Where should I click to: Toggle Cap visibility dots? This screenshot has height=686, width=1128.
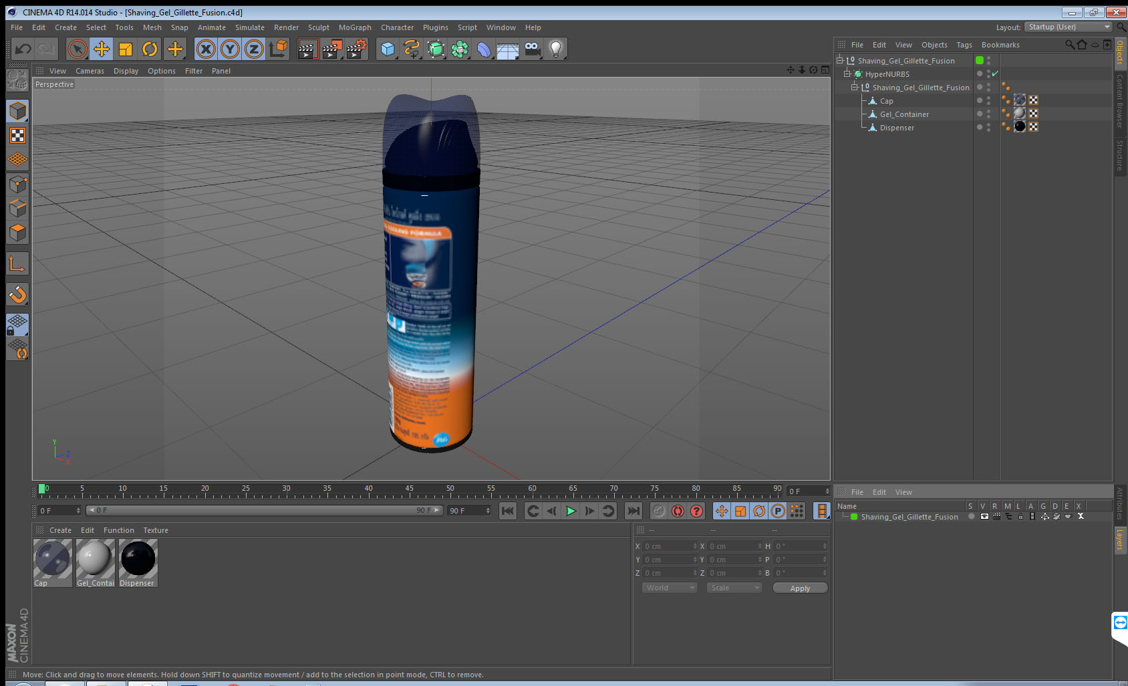[988, 100]
